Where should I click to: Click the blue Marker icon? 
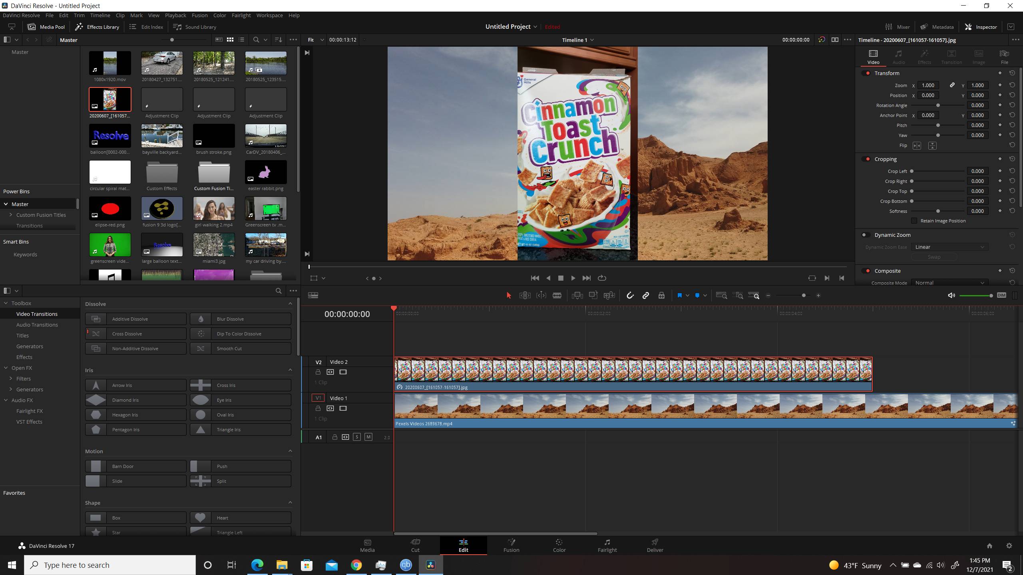click(697, 295)
